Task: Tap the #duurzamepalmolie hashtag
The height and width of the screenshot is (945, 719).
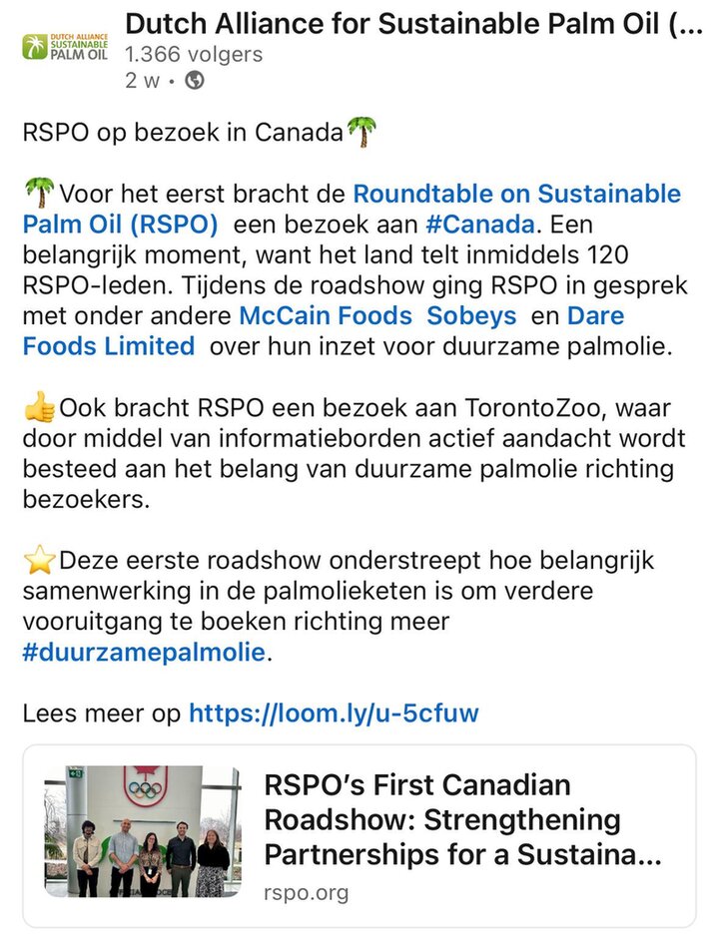Action: coord(144,653)
